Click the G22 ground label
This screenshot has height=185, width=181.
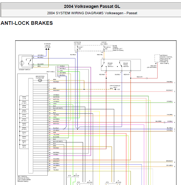point(119,89)
